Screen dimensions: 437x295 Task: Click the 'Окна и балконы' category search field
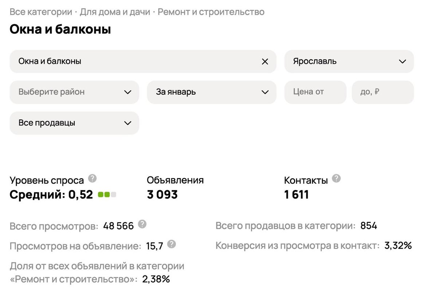click(x=135, y=62)
